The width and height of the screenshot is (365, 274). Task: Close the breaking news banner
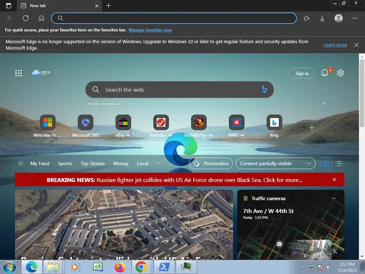334,179
